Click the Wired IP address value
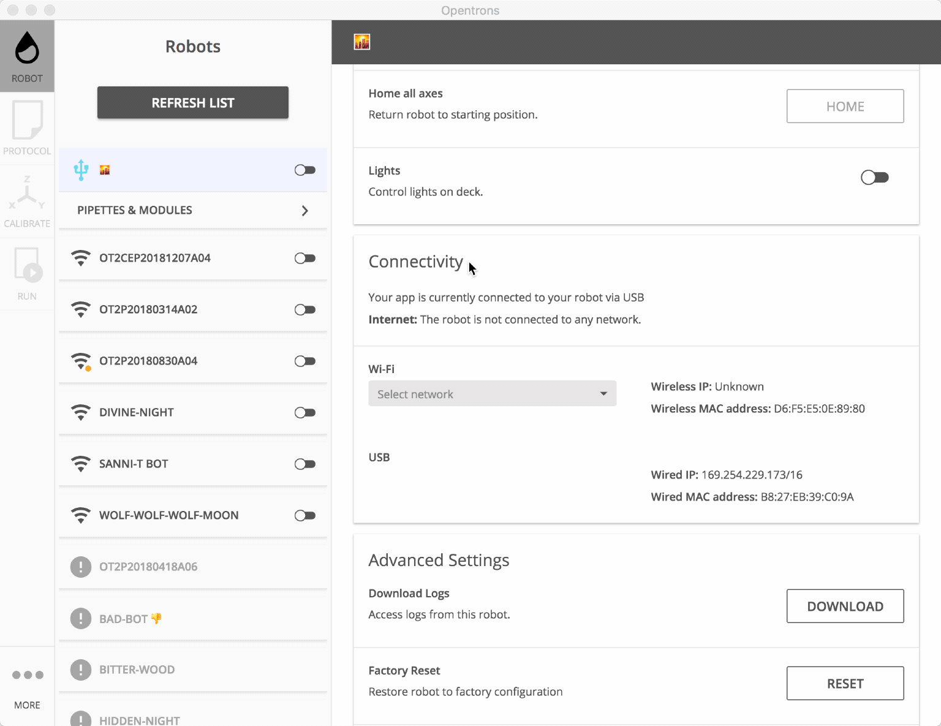Viewport: 941px width, 726px height. (x=752, y=475)
